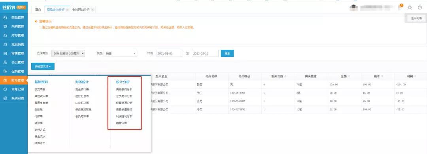Sort by 利润 column arrows
427x154 pixels.
pyautogui.click(x=416, y=77)
